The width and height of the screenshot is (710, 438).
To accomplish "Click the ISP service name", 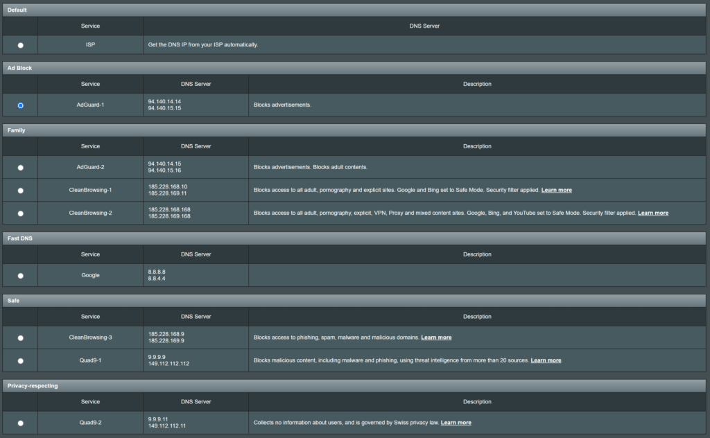I will 90,45.
